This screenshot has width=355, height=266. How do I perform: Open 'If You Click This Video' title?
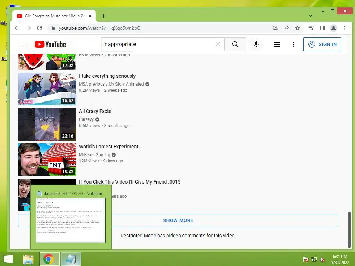coord(130,182)
